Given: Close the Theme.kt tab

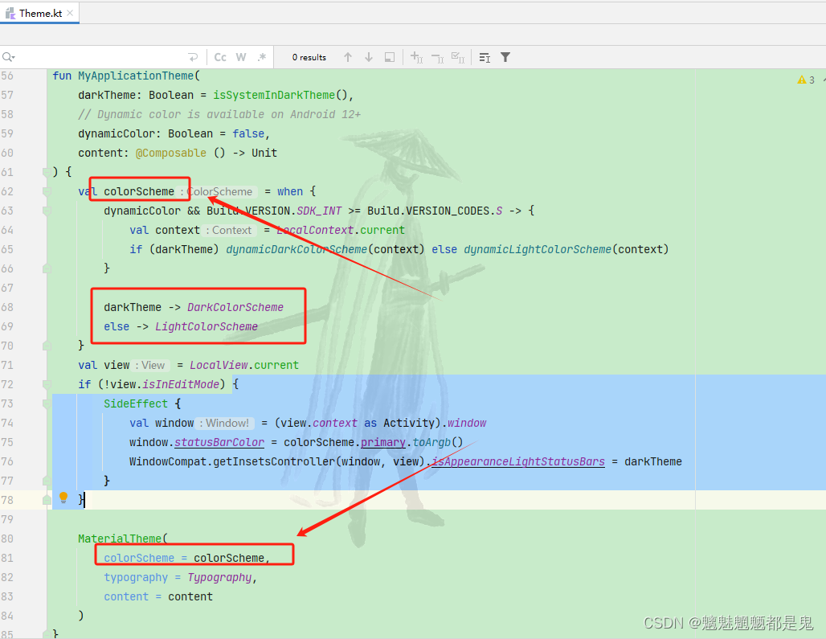Looking at the screenshot, I should click(x=70, y=13).
